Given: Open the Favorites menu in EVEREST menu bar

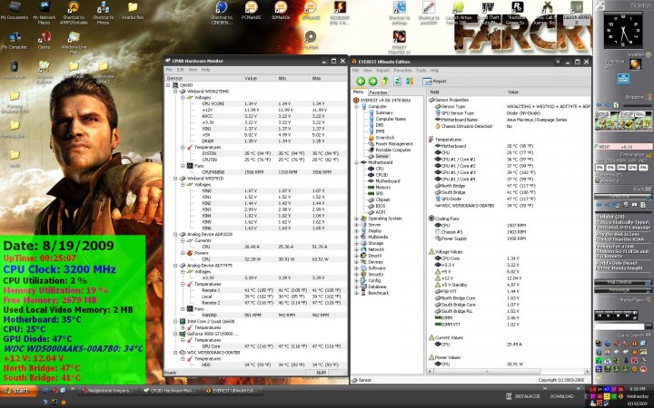Looking at the screenshot, I should 402,71.
